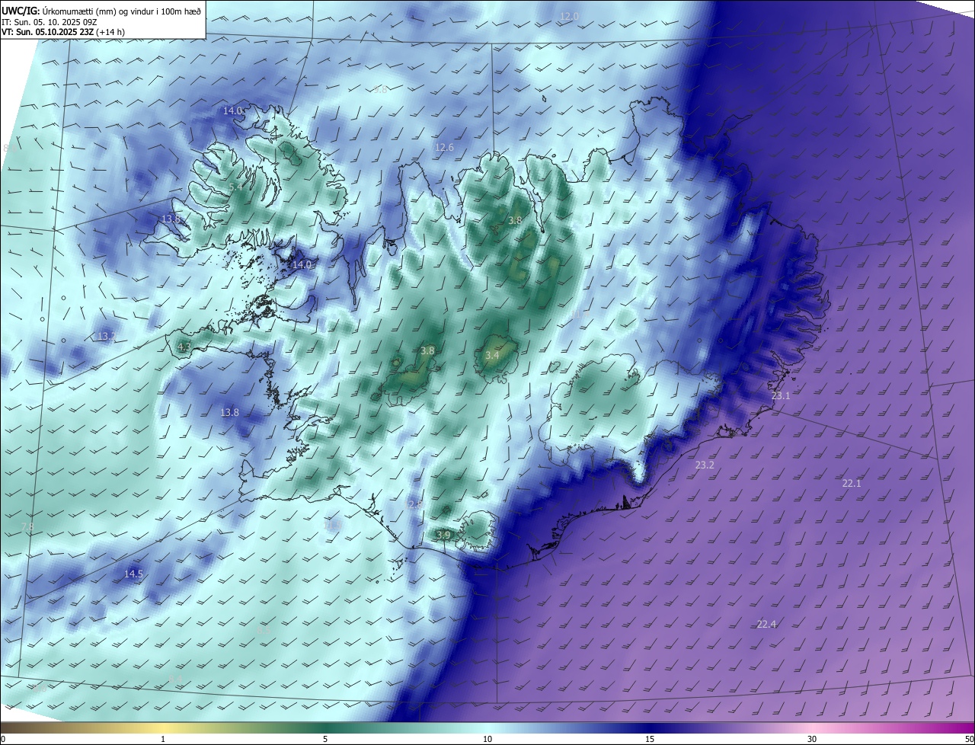The width and height of the screenshot is (975, 745).
Task: Click the color scale tick label 0
Action: [x=3, y=739]
